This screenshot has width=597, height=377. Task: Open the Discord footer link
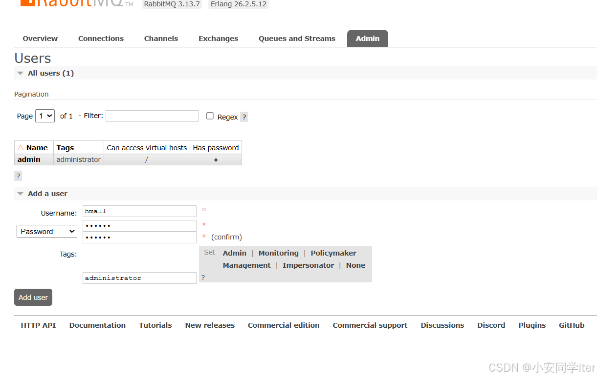[491, 325]
